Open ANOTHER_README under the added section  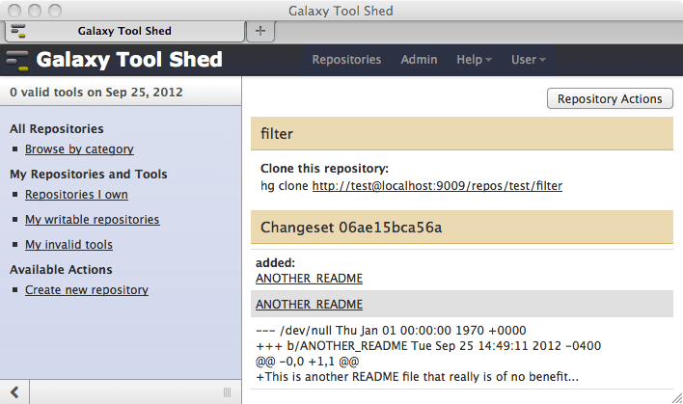[x=309, y=278]
